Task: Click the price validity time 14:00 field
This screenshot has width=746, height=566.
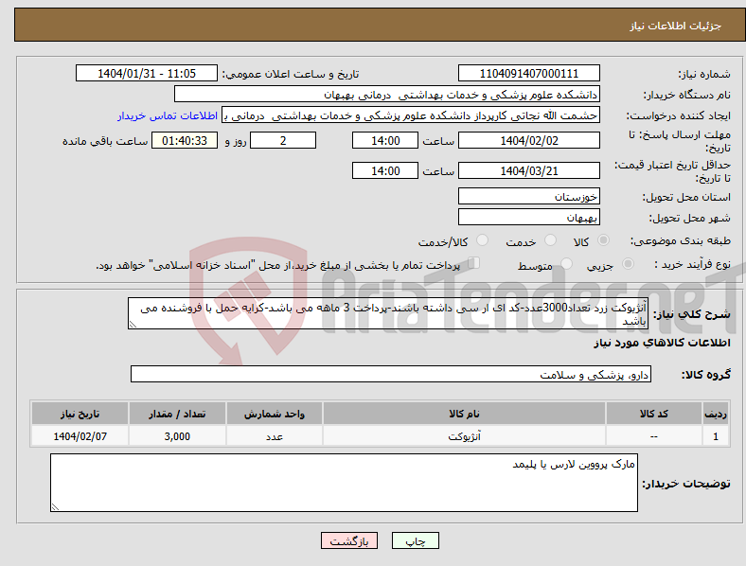Action: point(385,170)
